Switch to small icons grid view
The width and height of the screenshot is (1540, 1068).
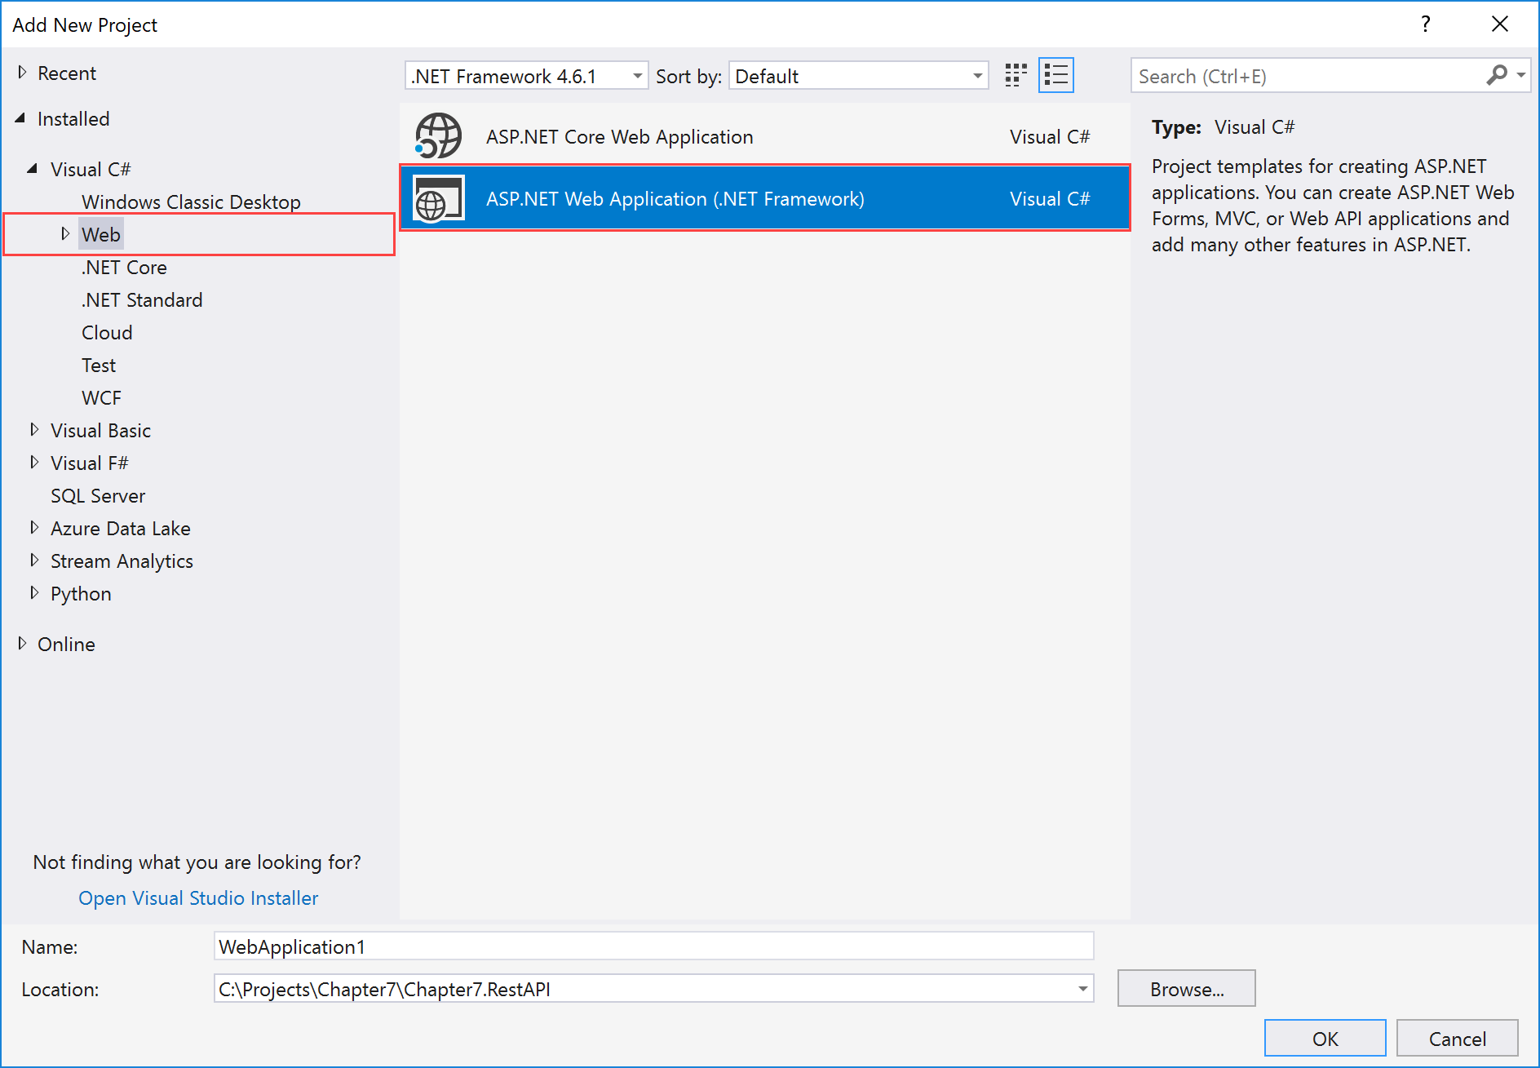pyautogui.click(x=1016, y=76)
